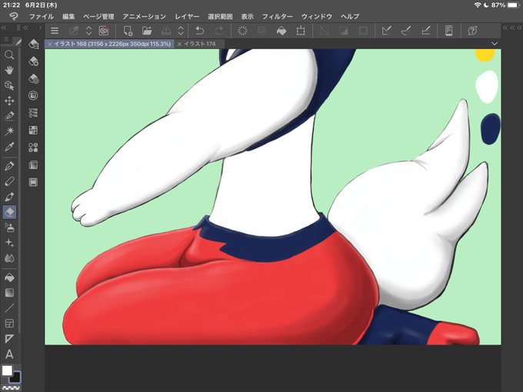Open the Approximate Color palette
This screenshot has width=523, height=392.
(x=33, y=165)
